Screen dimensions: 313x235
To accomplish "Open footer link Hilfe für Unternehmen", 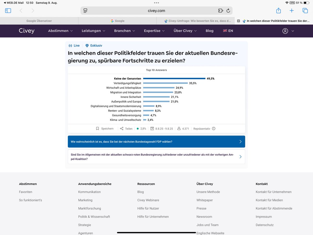I will (153, 217).
